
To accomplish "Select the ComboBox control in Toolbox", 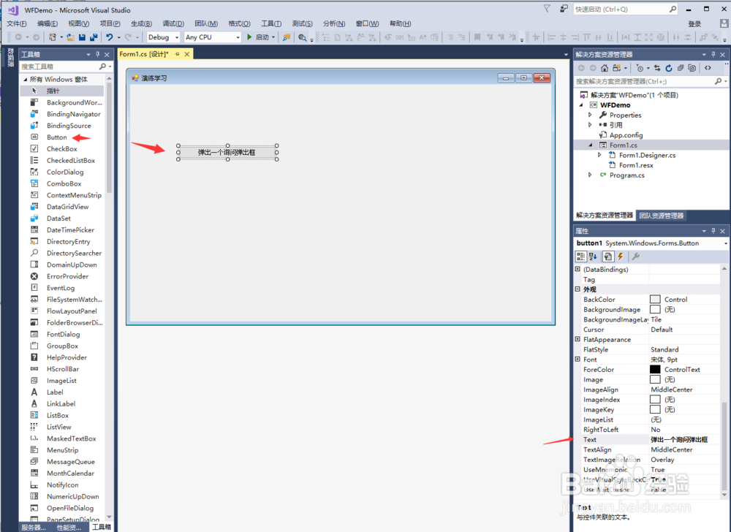I will (64, 183).
